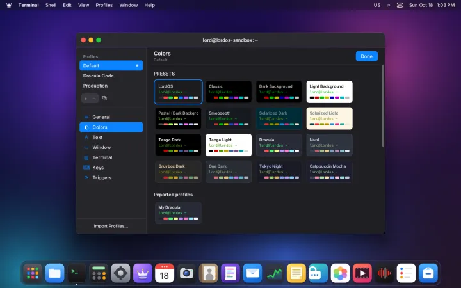Open the Terminal settings section

point(111,157)
